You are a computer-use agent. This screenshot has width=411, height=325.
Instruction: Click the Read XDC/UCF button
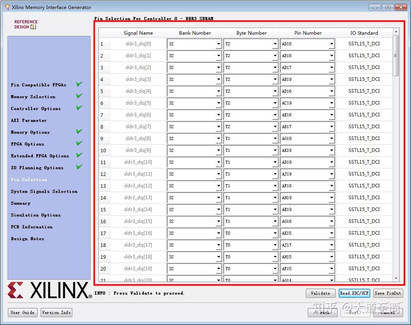pyautogui.click(x=354, y=293)
